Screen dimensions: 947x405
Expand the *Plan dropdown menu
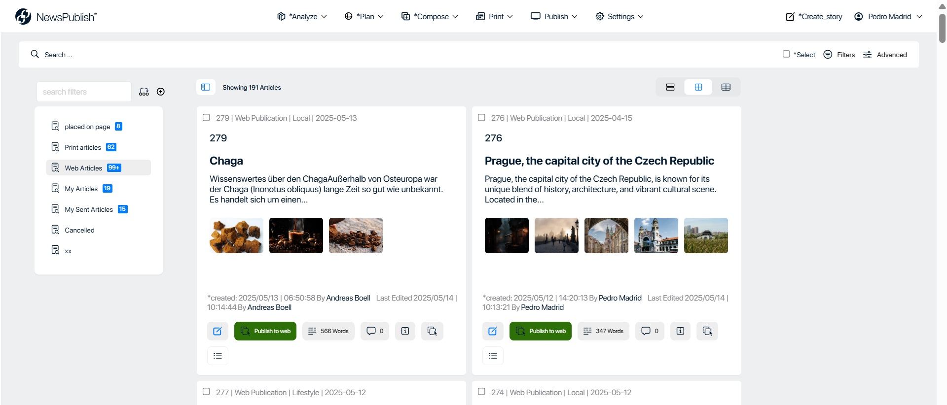point(364,16)
